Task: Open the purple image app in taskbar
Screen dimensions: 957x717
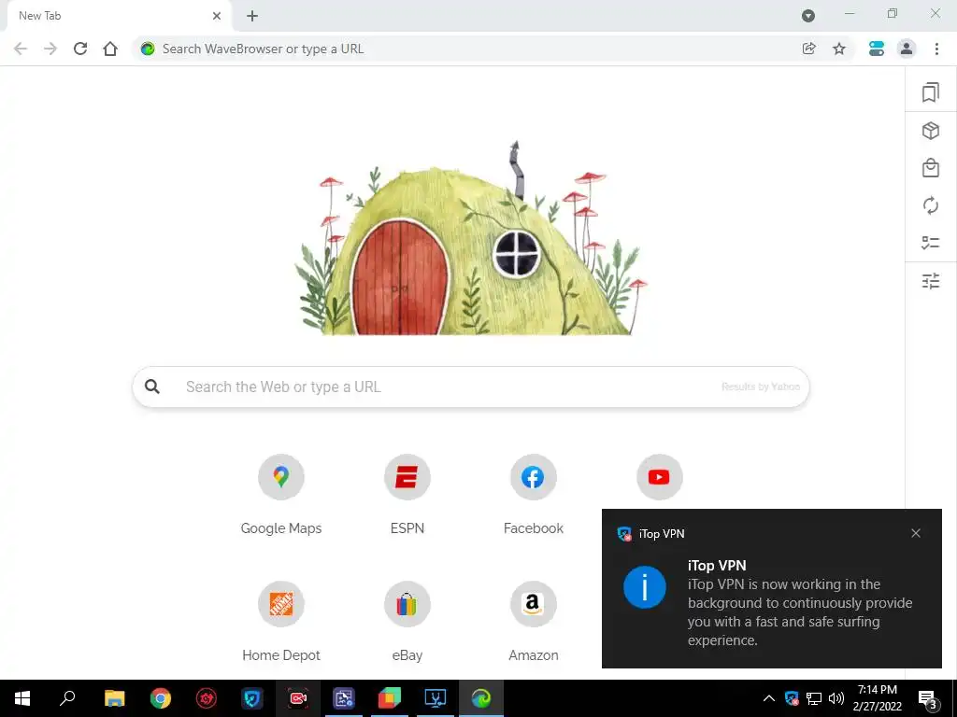Action: 344,698
